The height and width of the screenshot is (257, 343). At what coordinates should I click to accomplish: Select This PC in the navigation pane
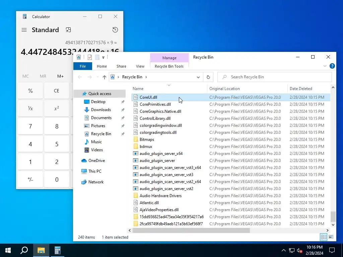(x=95, y=171)
